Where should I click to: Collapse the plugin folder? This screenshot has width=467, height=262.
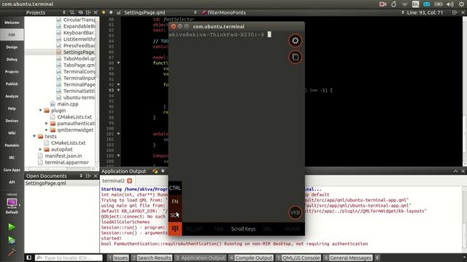click(41, 110)
